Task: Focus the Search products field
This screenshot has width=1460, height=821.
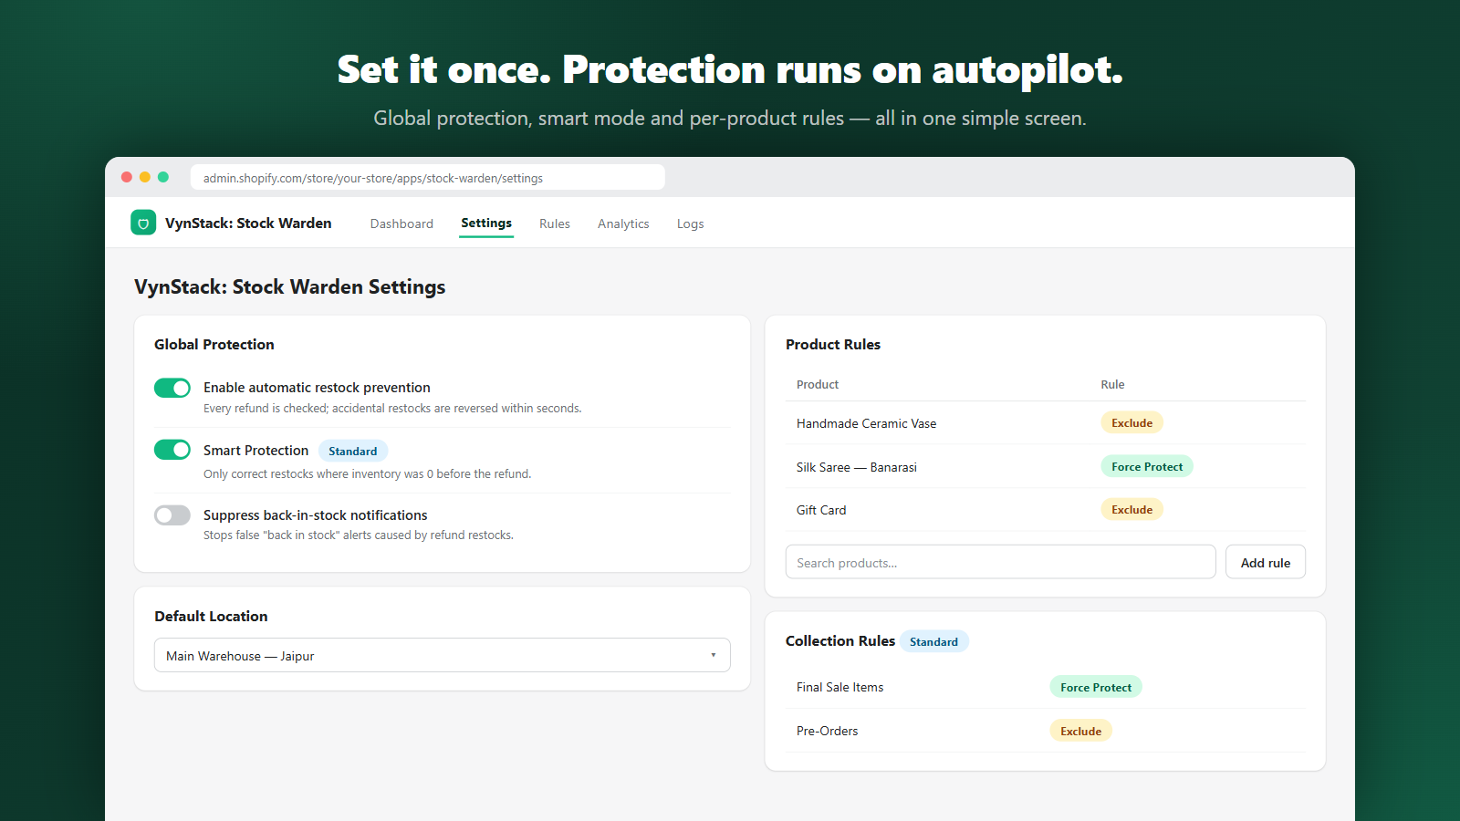Action: pos(1000,562)
